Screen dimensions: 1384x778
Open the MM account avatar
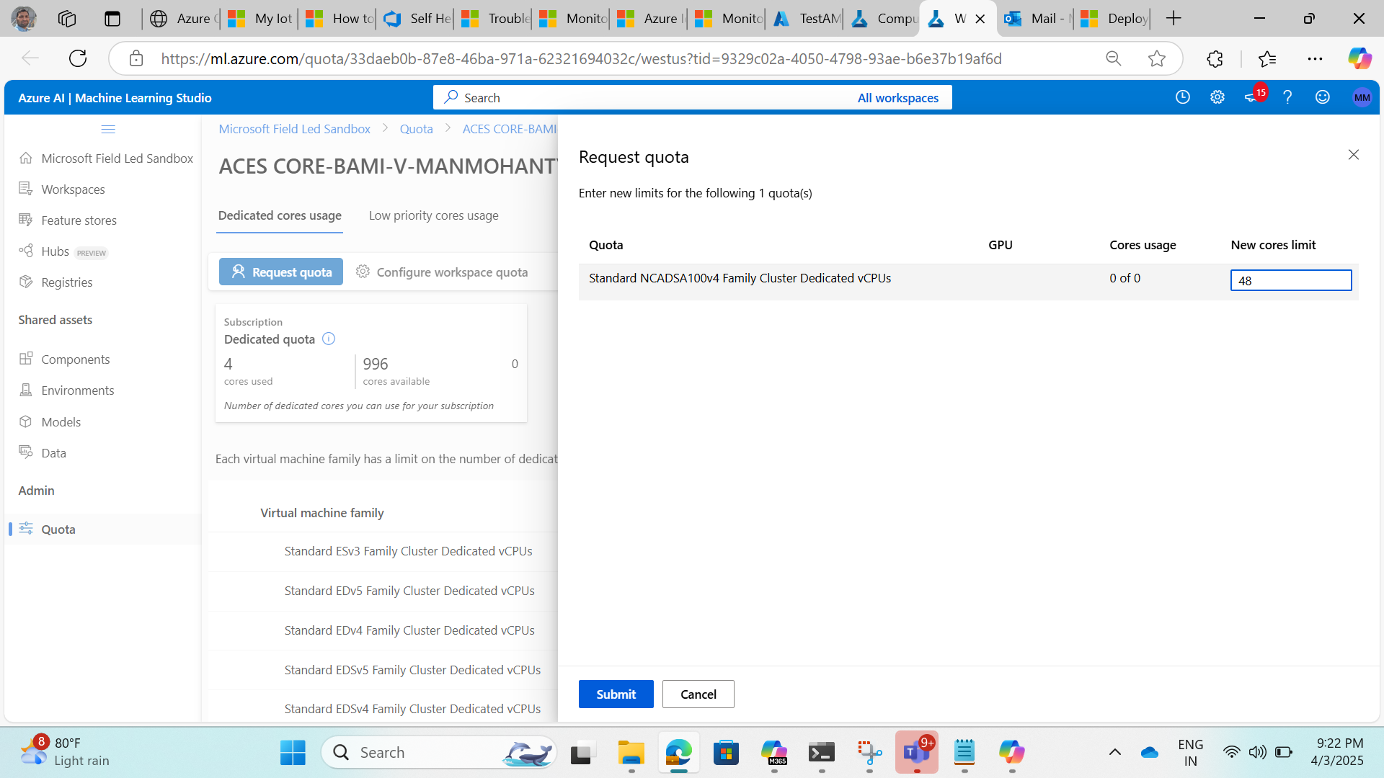click(x=1361, y=97)
